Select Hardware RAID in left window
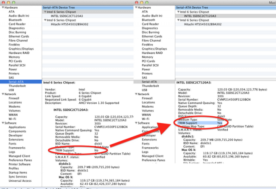 point(19,53)
